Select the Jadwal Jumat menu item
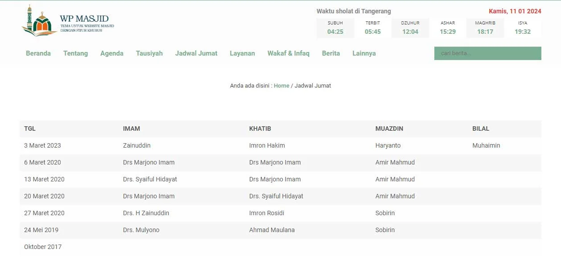 click(x=196, y=53)
